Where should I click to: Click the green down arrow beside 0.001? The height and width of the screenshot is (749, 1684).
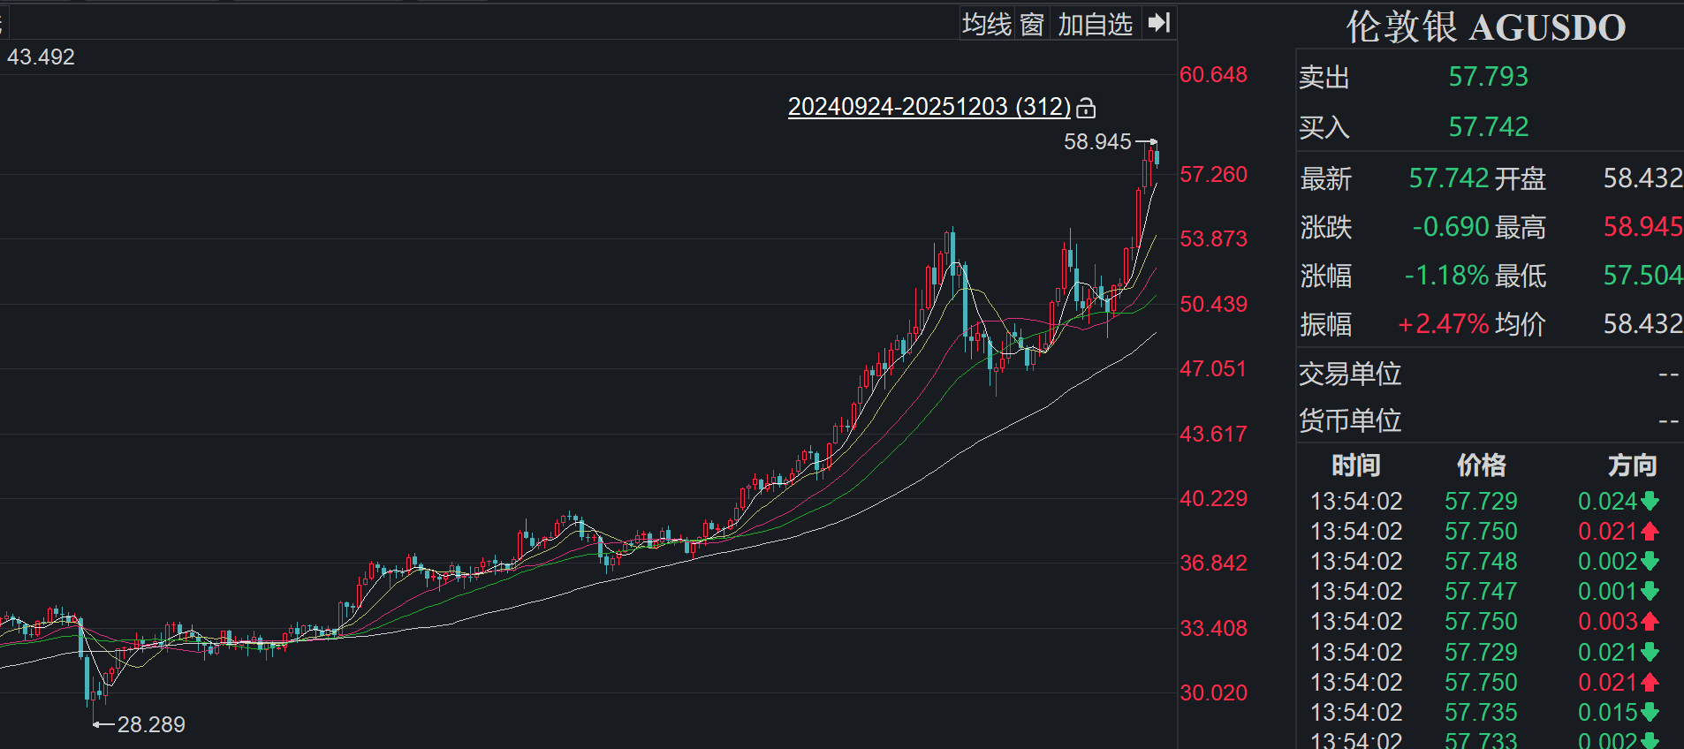(x=1650, y=592)
